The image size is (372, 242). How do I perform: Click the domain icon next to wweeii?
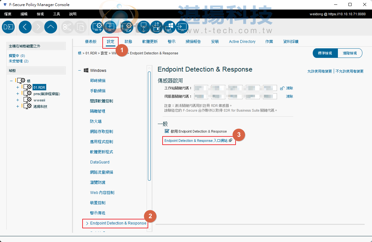(27, 100)
